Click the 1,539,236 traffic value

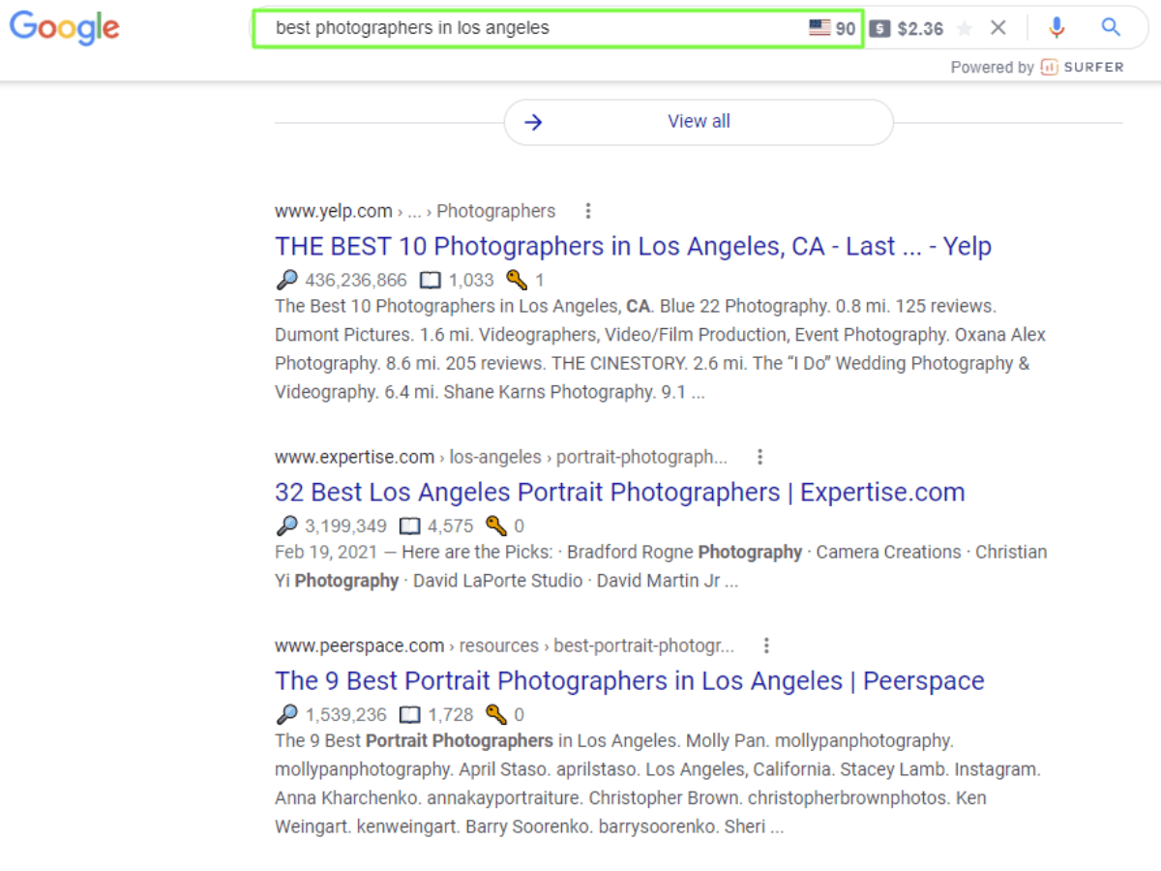click(345, 715)
